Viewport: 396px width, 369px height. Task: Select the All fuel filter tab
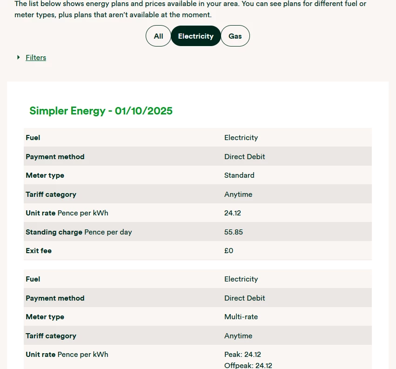[x=158, y=36]
